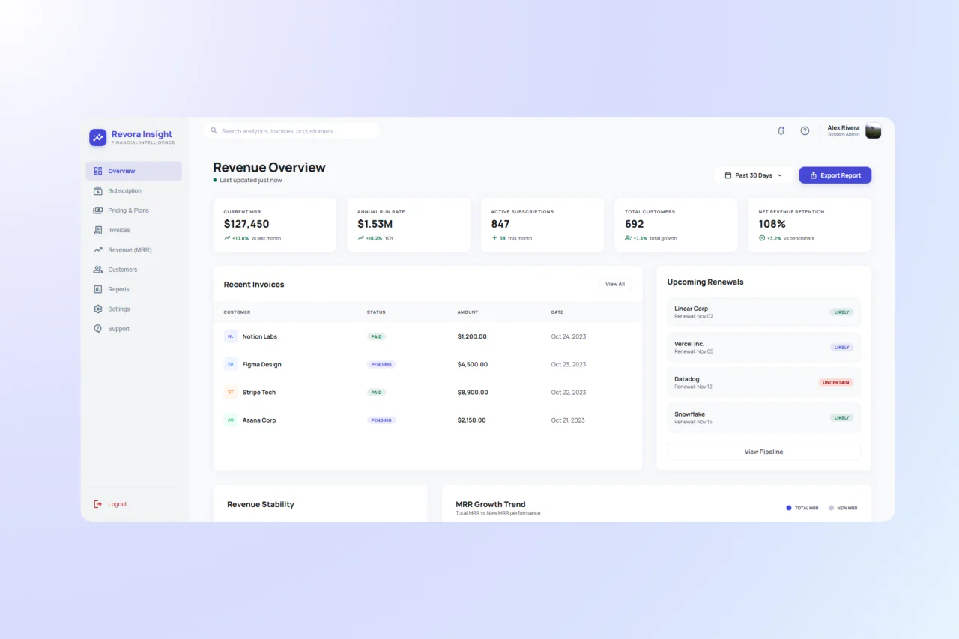Go to the Overview menu item
Screen dimensions: 959x639
click(x=134, y=171)
